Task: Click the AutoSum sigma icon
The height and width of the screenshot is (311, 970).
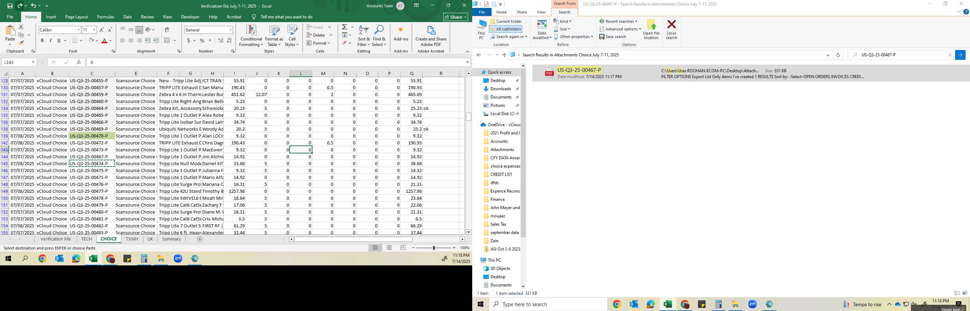Action: (x=345, y=27)
